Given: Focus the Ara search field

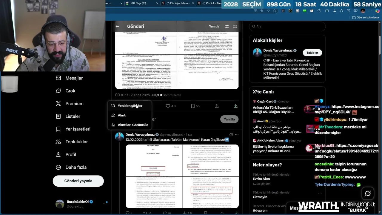Looking at the screenshot, I should tap(287, 27).
